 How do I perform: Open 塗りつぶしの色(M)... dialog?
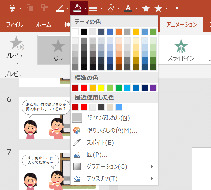(x=114, y=130)
